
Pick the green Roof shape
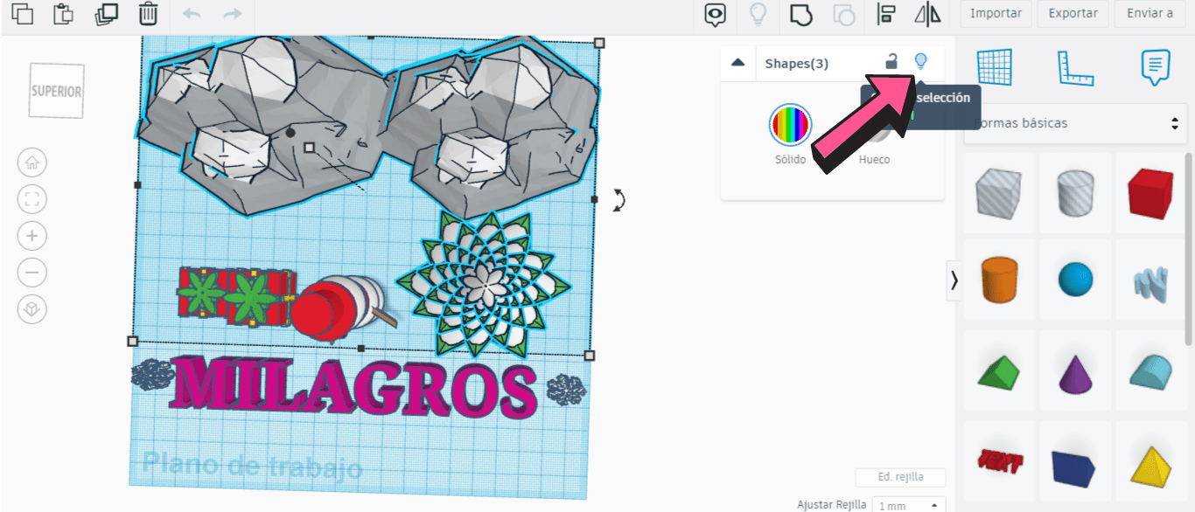pyautogui.click(x=999, y=371)
